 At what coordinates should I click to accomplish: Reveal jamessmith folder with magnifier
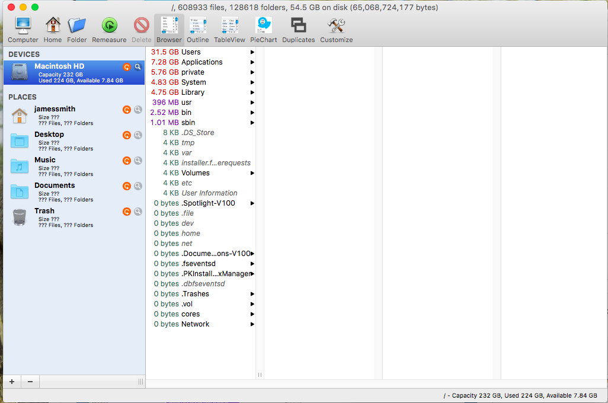(137, 110)
